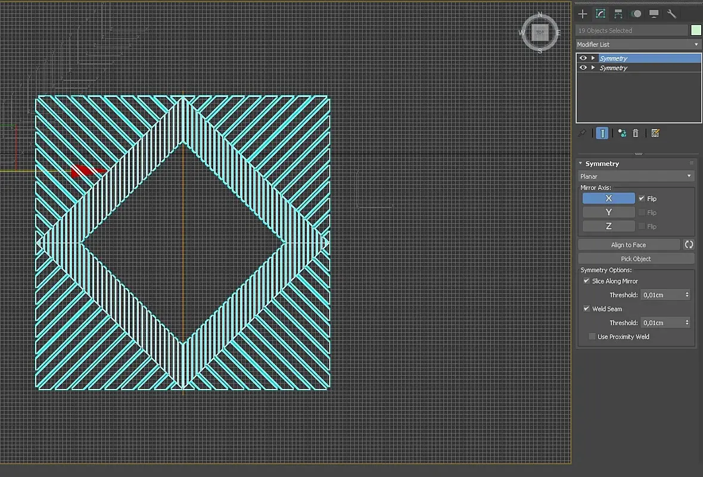Image resolution: width=703 pixels, height=477 pixels.
Task: Enable Use Proximity Weld checkbox
Action: coord(592,336)
